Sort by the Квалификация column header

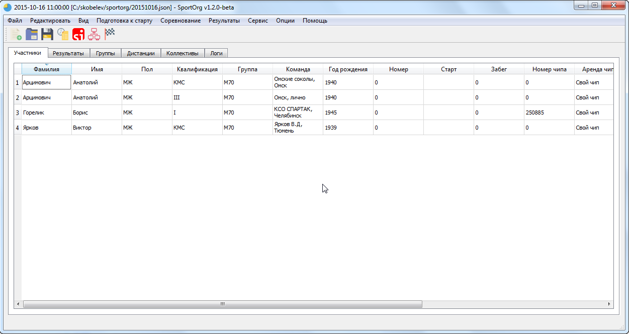point(197,69)
